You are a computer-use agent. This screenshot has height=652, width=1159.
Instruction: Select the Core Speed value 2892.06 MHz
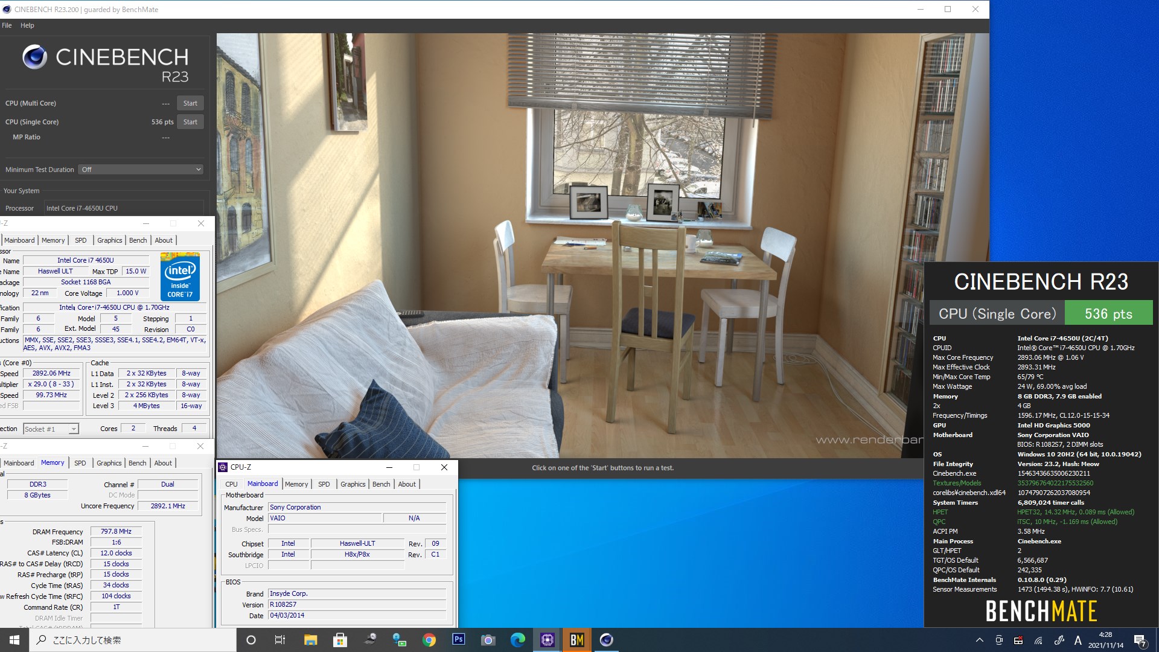point(51,374)
